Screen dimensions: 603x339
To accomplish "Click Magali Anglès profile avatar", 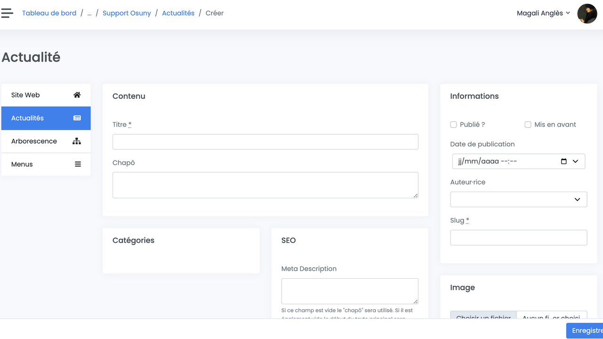I will [587, 14].
